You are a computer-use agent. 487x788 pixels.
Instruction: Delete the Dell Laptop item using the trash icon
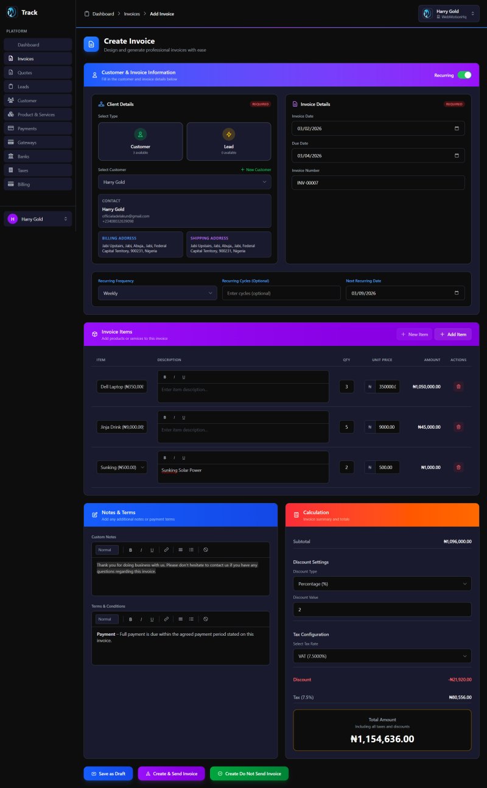click(x=458, y=386)
